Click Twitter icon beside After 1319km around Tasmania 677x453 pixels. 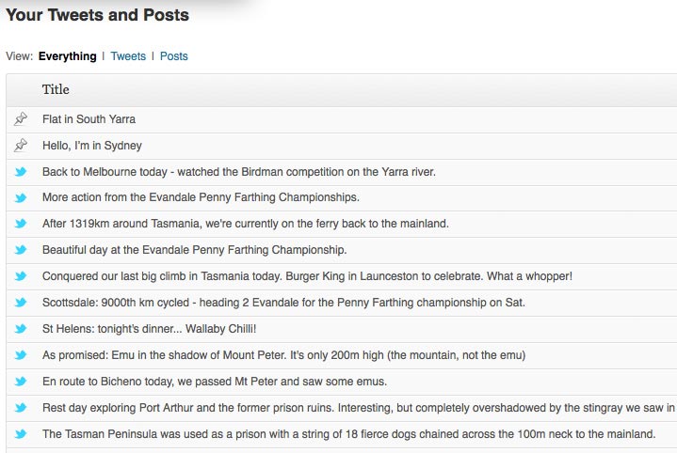click(21, 224)
